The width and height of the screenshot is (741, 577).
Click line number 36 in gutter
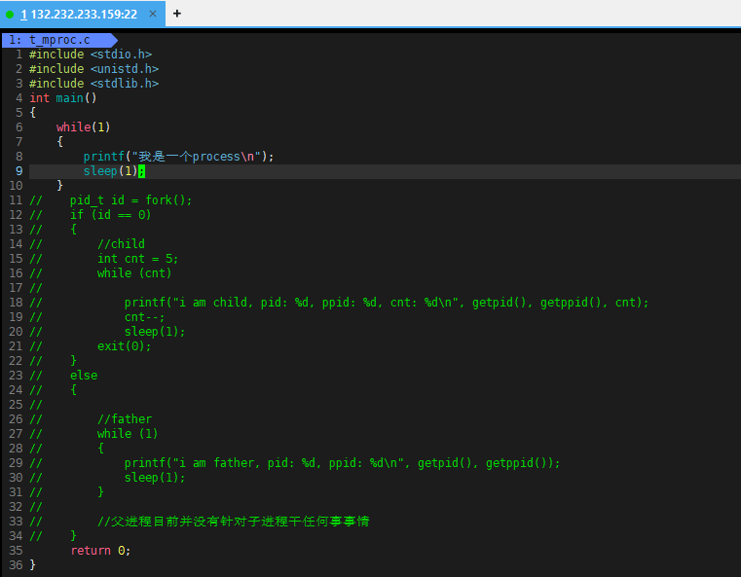16,565
